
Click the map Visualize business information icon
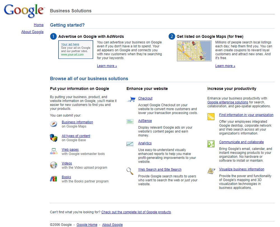[211, 171]
